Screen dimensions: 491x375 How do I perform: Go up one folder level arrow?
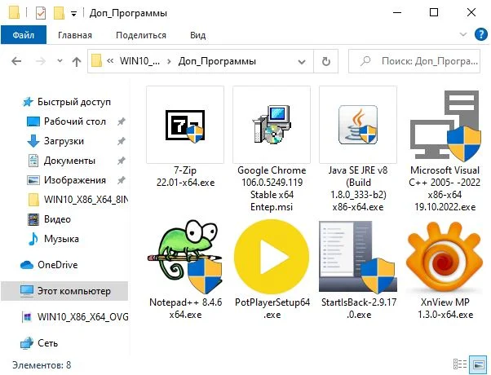pos(77,61)
